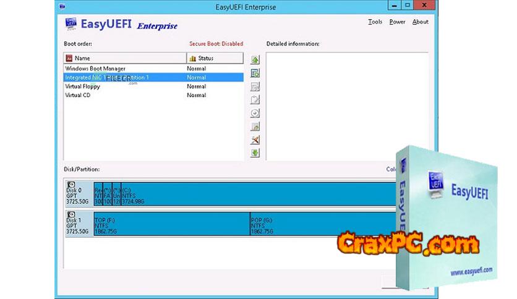The width and height of the screenshot is (517, 299).
Task: Click the create new boot entry icon
Action: [255, 73]
